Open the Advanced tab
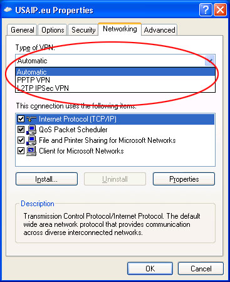 click(159, 30)
